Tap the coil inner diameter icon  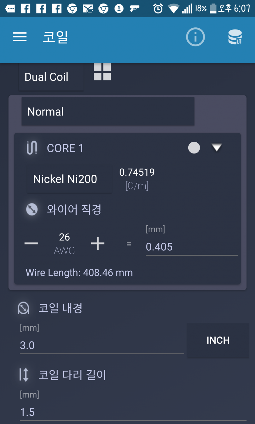(23, 308)
